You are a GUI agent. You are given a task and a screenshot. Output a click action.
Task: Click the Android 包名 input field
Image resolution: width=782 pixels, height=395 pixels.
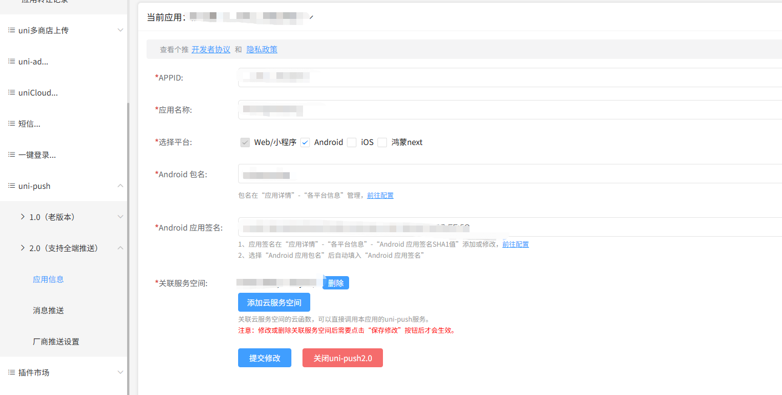[x=500, y=174]
